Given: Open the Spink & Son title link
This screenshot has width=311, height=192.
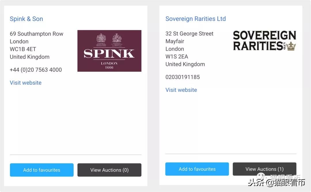Looking at the screenshot, I should [26, 19].
